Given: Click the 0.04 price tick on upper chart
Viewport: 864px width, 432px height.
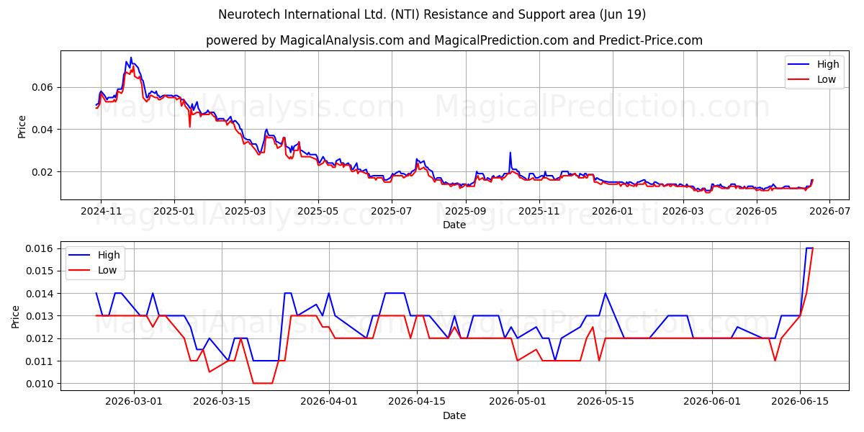Looking at the screenshot, I should 44,130.
